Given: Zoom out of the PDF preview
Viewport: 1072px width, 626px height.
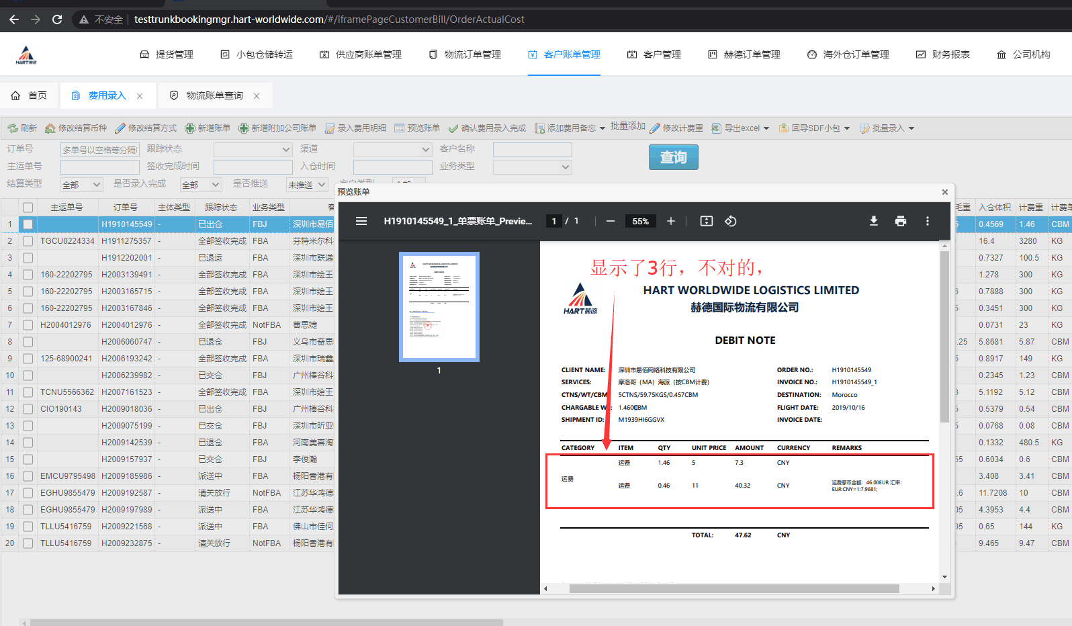Looking at the screenshot, I should (611, 221).
